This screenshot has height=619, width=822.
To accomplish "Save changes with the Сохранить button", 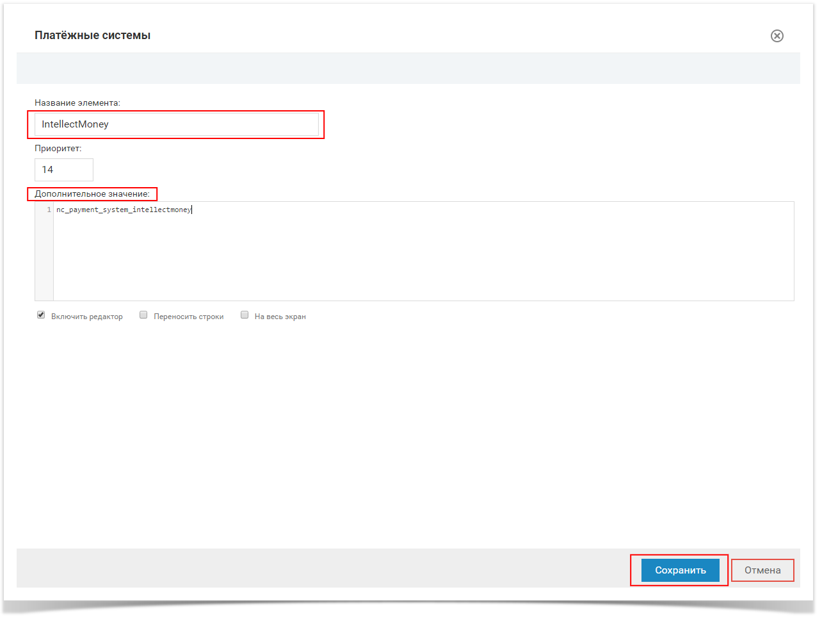I will click(681, 570).
